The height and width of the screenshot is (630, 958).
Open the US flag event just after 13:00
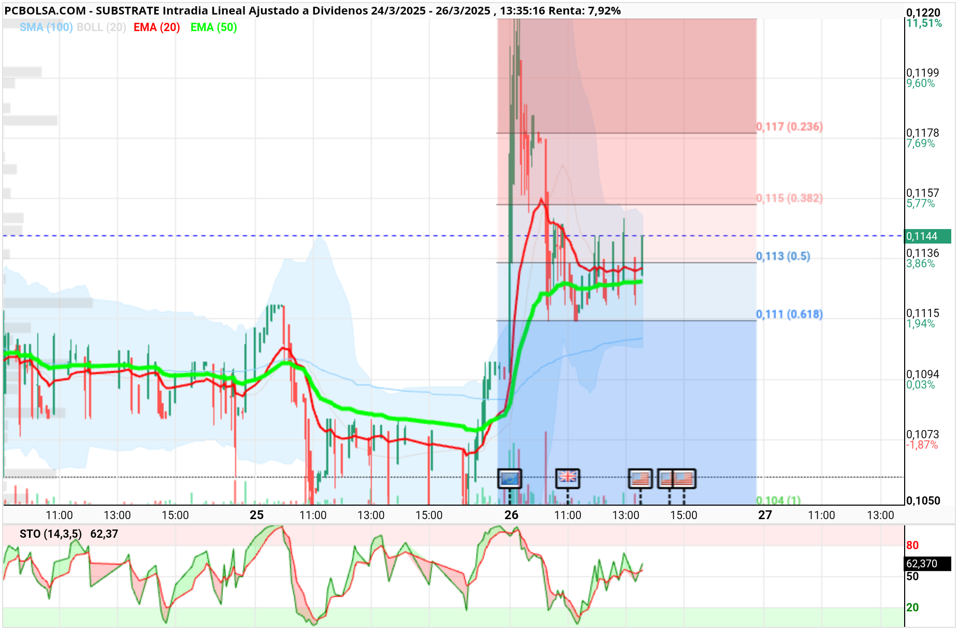tap(641, 478)
